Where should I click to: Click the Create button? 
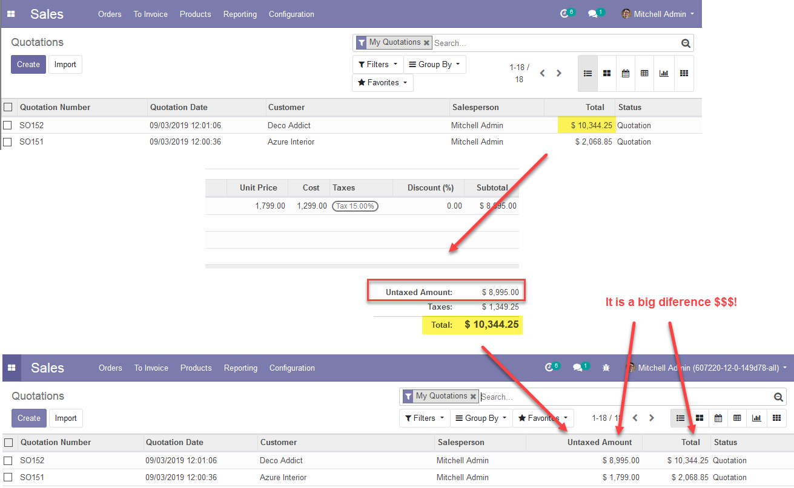pyautogui.click(x=28, y=64)
